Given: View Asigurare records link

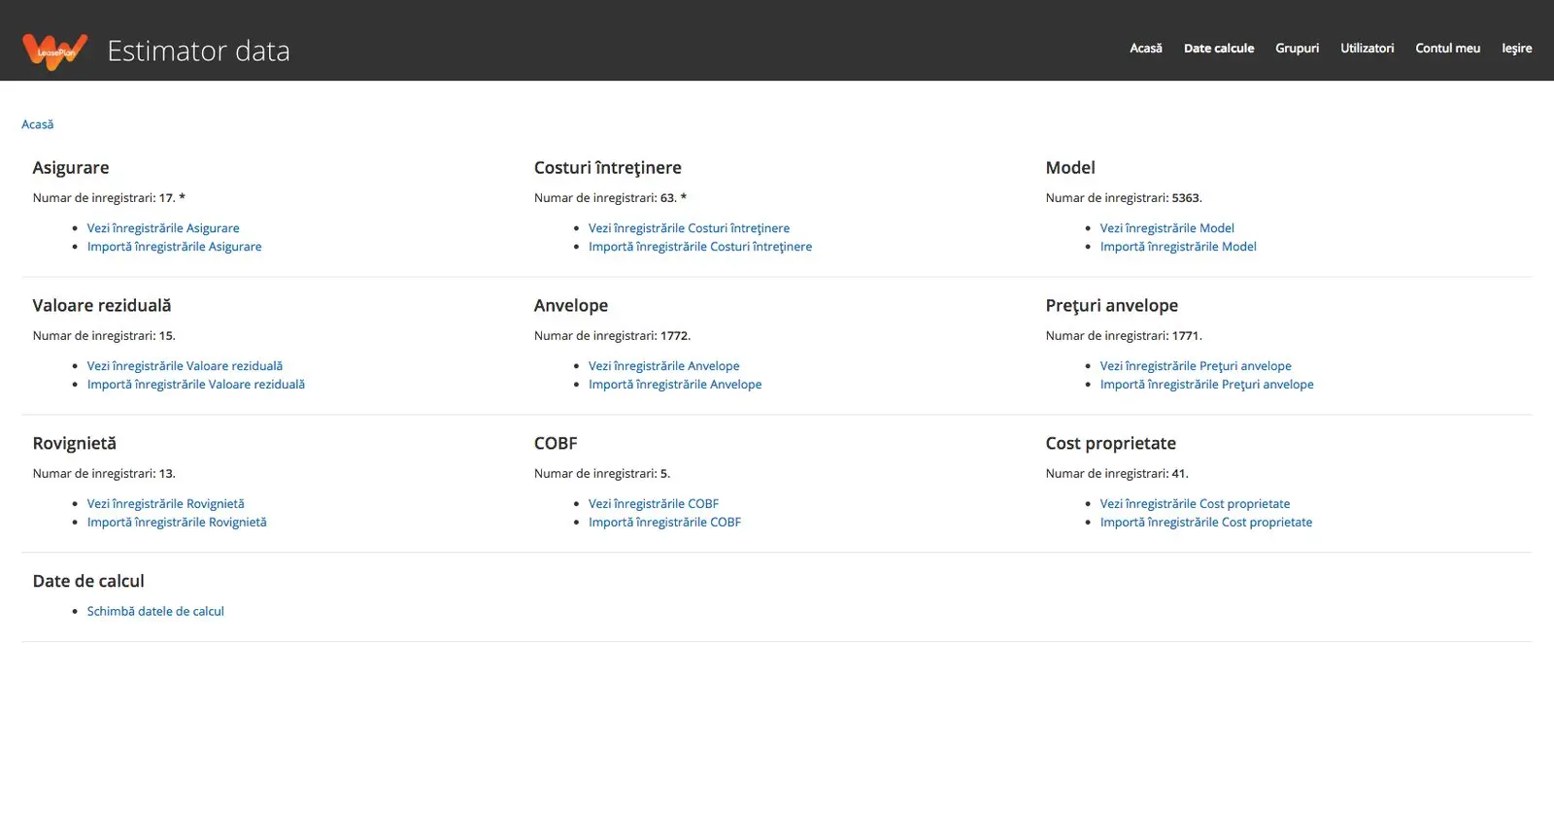Looking at the screenshot, I should click(x=163, y=228).
